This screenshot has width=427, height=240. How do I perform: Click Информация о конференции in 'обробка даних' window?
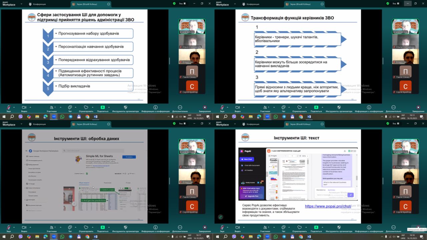click(x=155, y=228)
